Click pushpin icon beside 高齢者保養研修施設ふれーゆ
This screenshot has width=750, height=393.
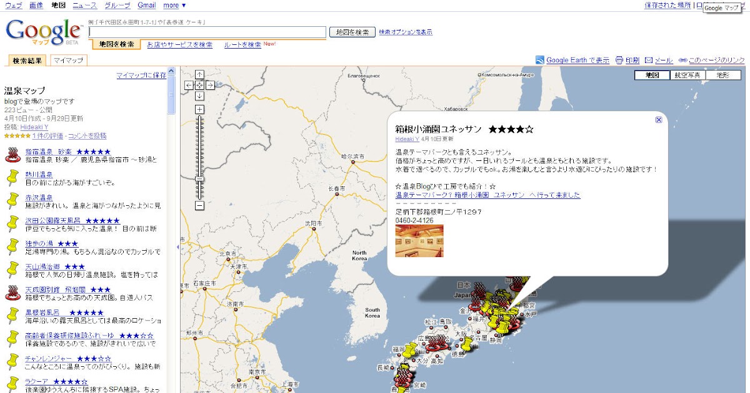12,339
